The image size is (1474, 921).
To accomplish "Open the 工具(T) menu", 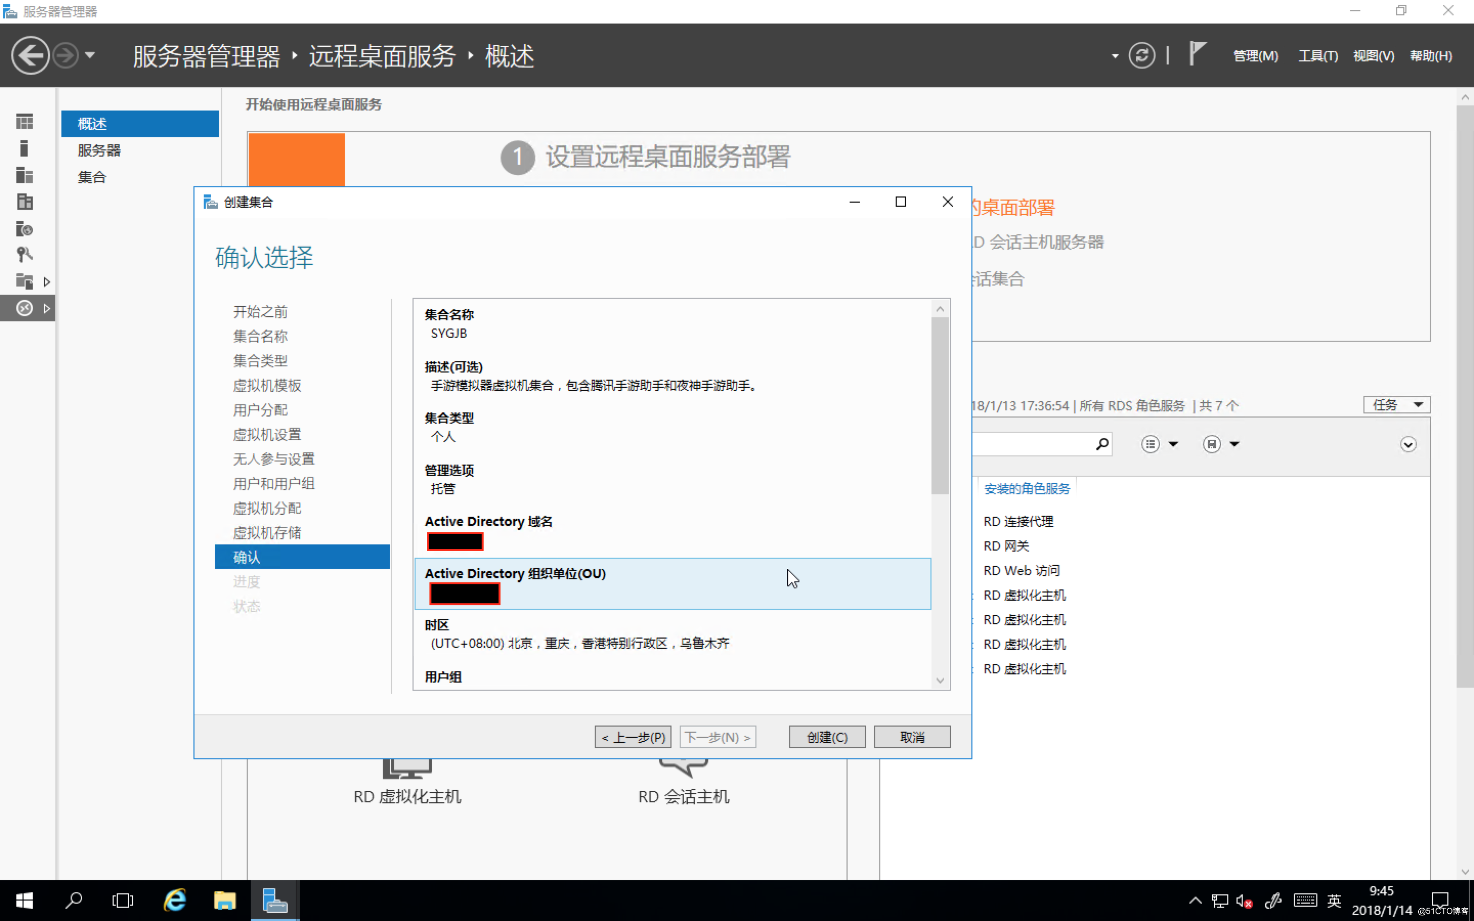I will [1317, 56].
